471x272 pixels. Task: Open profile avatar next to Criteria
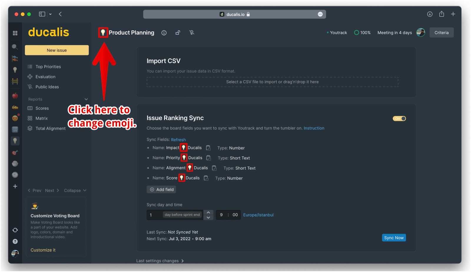point(421,32)
